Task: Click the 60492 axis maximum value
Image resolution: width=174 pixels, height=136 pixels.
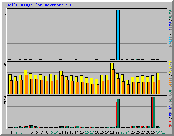Action: coord(5,14)
